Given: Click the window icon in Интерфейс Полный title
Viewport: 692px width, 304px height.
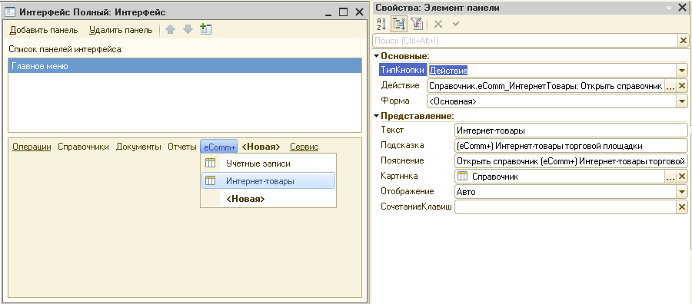Looking at the screenshot, I should (10, 12).
